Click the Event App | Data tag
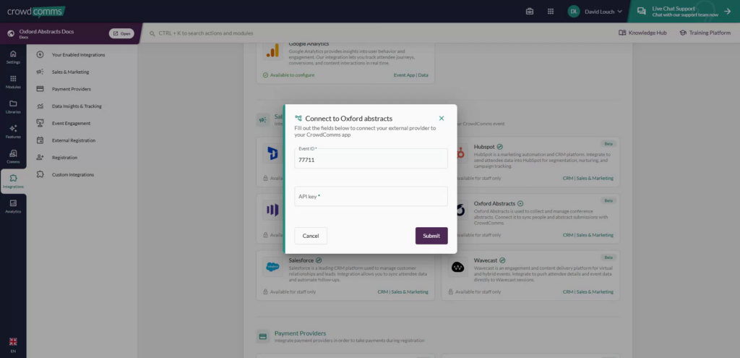 tap(410, 74)
